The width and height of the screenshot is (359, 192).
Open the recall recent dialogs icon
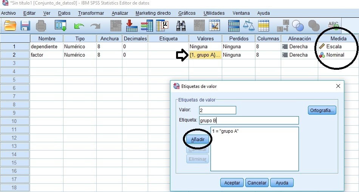coord(60,26)
